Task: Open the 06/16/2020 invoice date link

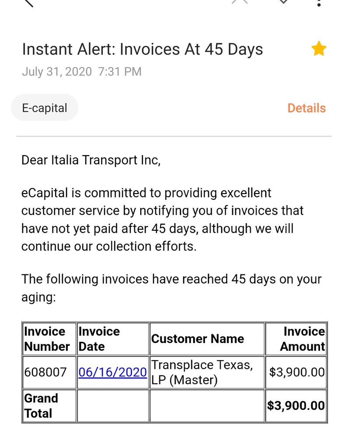Action: coord(113,372)
